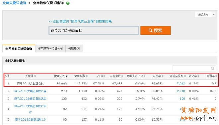Image resolution: width=219 pixels, height=125 pixels.
Task: Click the green help question mark icon
Action: [68, 3]
